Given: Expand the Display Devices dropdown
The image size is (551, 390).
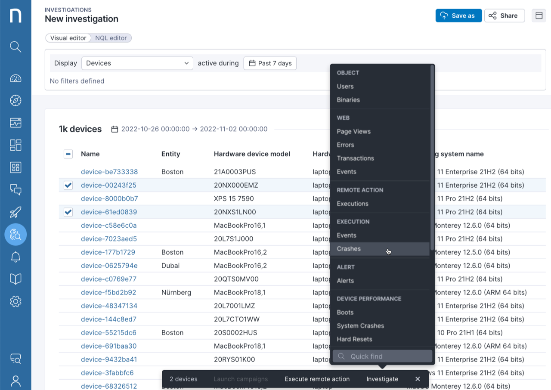Looking at the screenshot, I should pyautogui.click(x=137, y=63).
